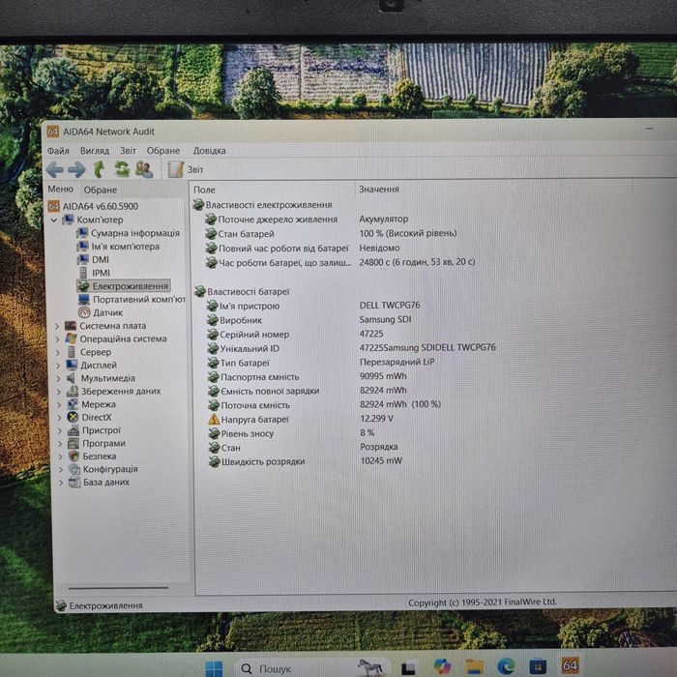Open the Файл menu
The image size is (677, 677).
click(58, 151)
